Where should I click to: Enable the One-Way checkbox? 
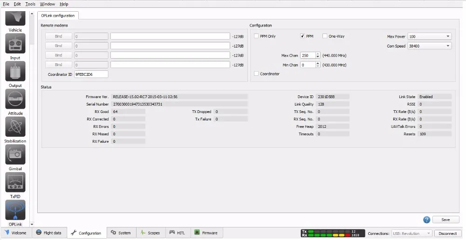click(325, 36)
